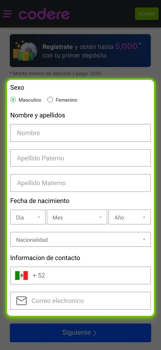Expand the Mes selector
Image resolution: width=161 pixels, height=350 pixels.
[77, 217]
